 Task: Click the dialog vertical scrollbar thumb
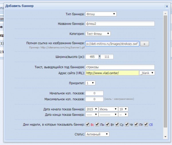(165, 72)
